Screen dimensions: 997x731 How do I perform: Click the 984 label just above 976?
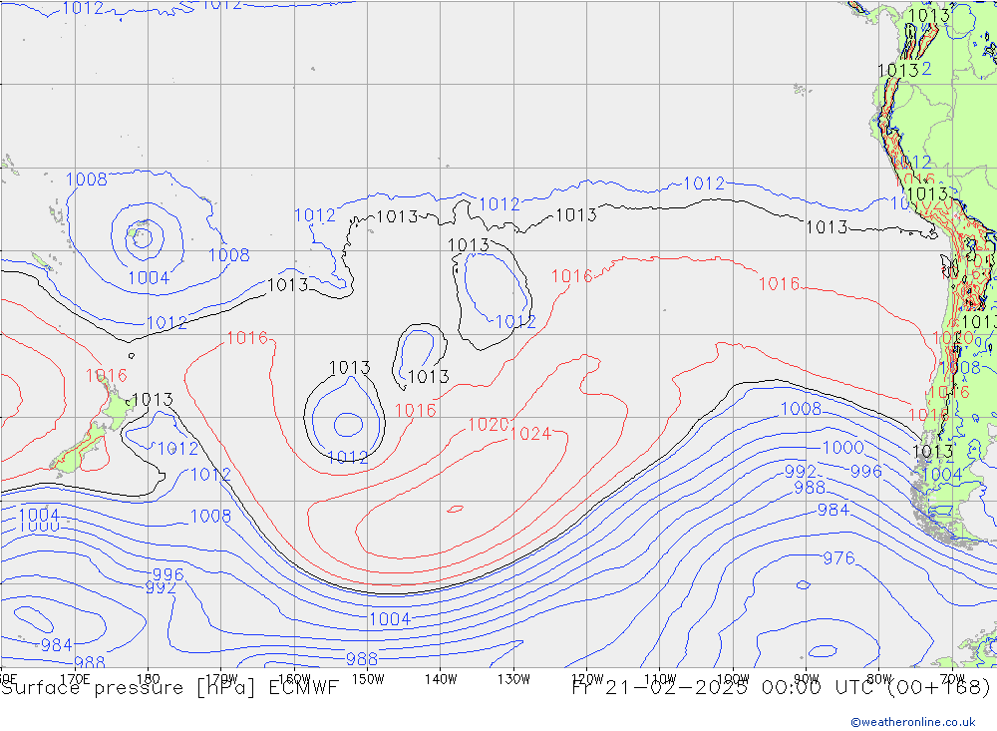(832, 510)
